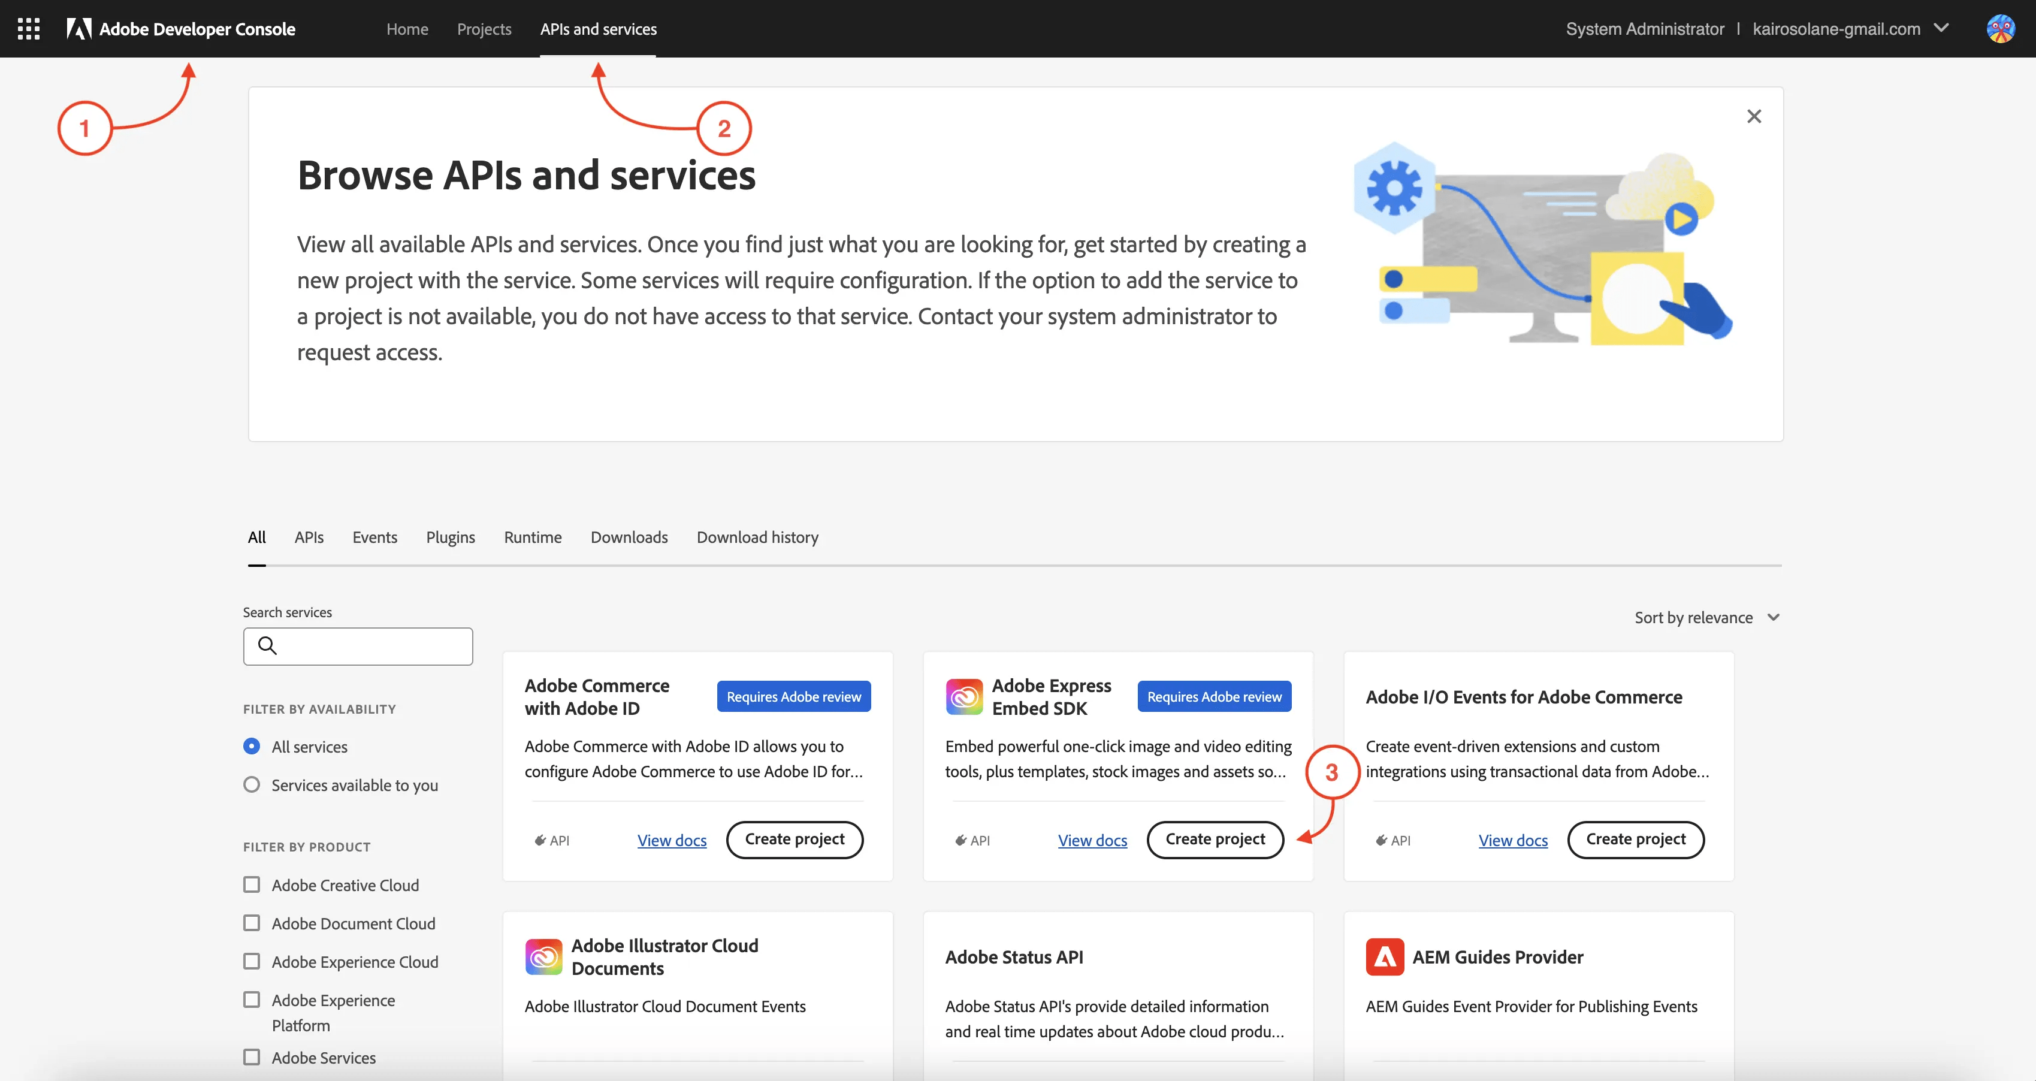
Task: Click the Adobe Illustrator Cloud Documents icon
Action: coord(544,957)
